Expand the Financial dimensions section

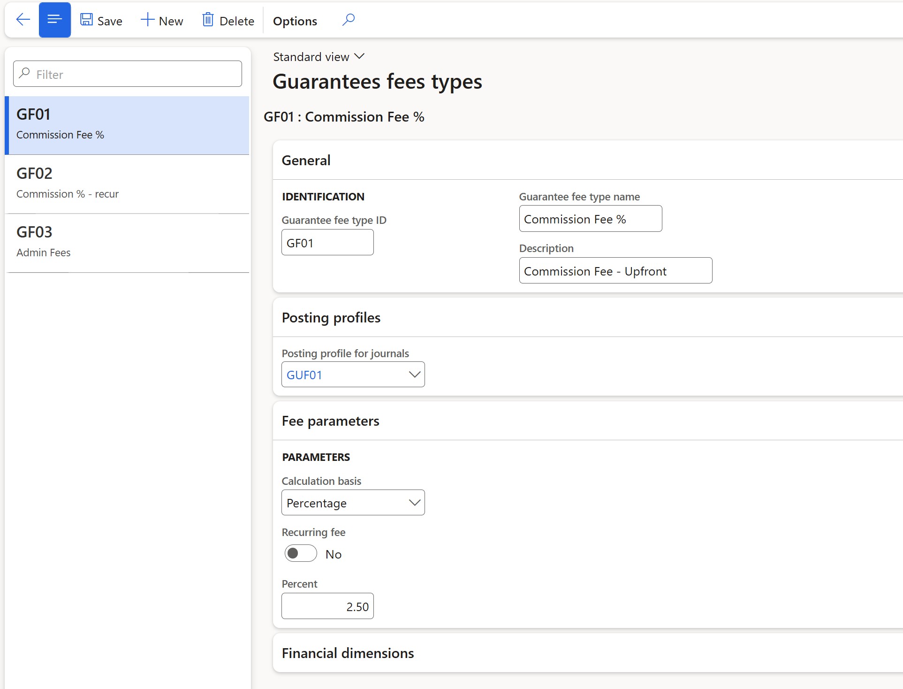tap(348, 653)
